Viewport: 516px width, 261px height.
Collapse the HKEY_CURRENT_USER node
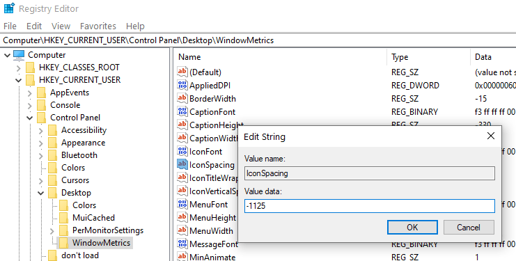pyautogui.click(x=18, y=80)
